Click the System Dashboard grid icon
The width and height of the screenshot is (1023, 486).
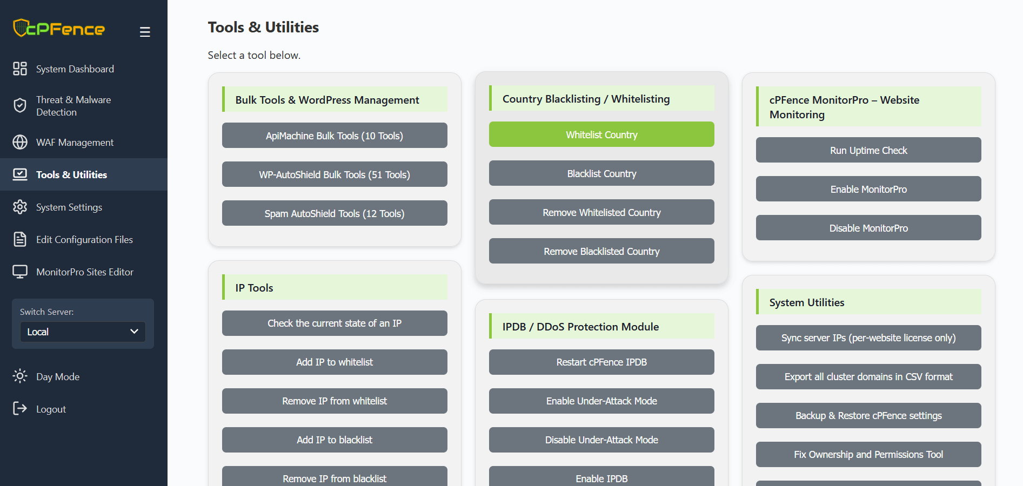pyautogui.click(x=20, y=69)
